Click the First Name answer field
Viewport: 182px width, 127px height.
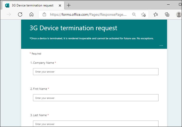point(96,98)
